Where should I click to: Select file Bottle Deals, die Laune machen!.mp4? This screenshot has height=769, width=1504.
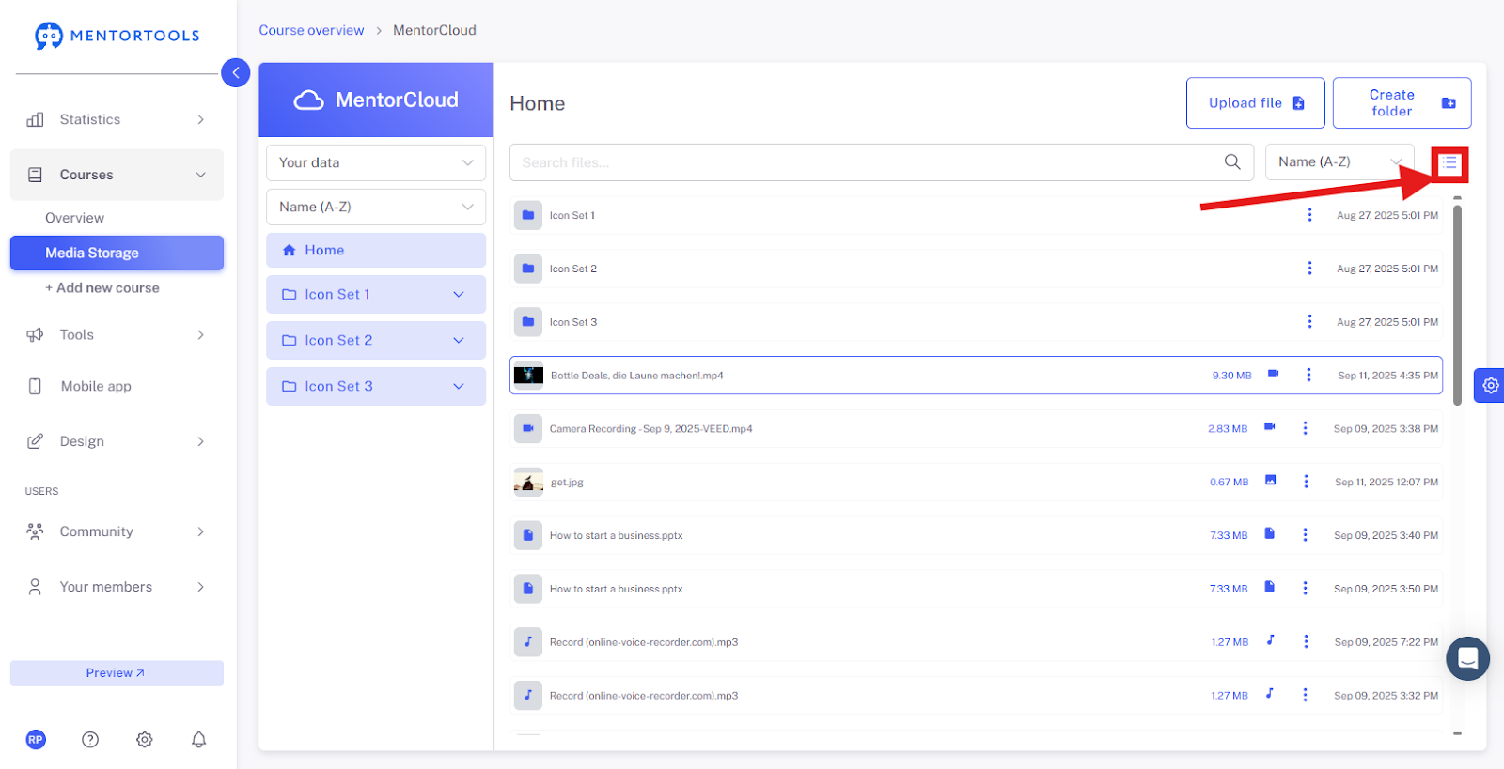point(976,376)
